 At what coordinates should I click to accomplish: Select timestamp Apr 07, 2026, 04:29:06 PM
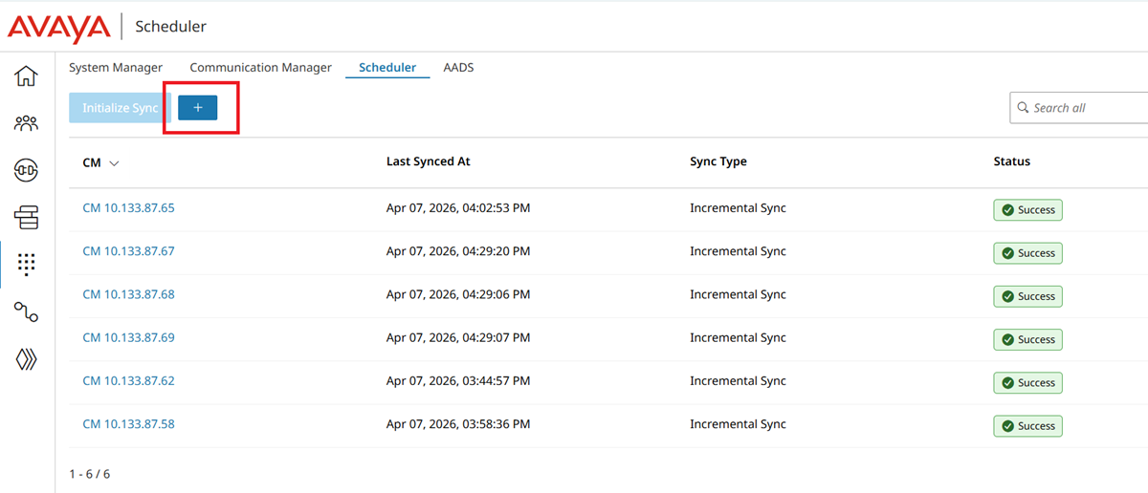458,293
